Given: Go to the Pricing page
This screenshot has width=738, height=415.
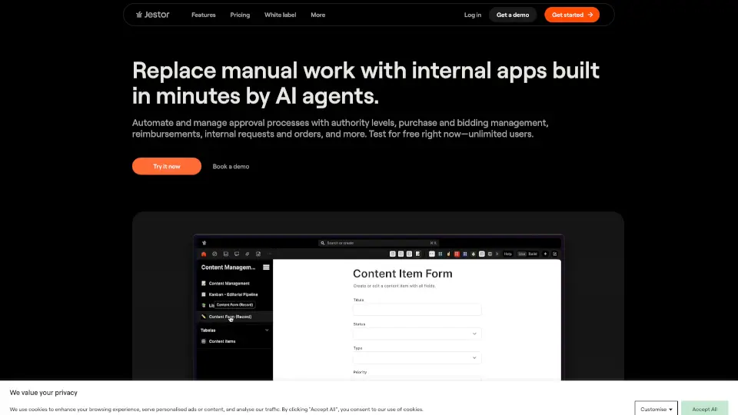Looking at the screenshot, I should 240,15.
